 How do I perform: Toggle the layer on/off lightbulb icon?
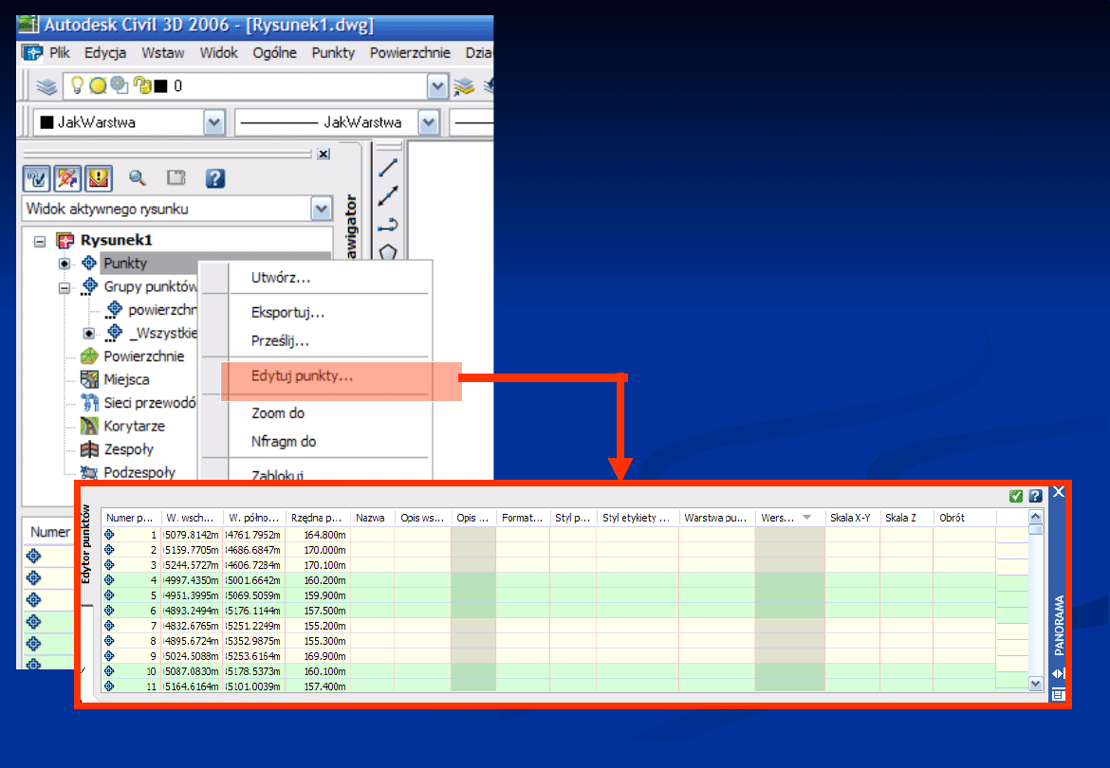point(77,85)
